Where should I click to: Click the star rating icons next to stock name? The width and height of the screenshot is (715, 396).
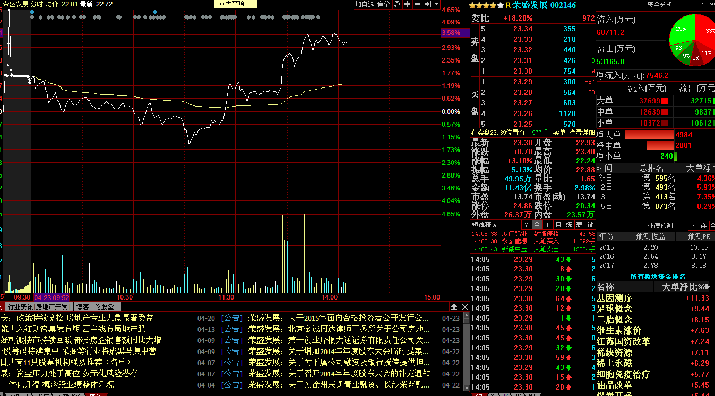coord(486,5)
